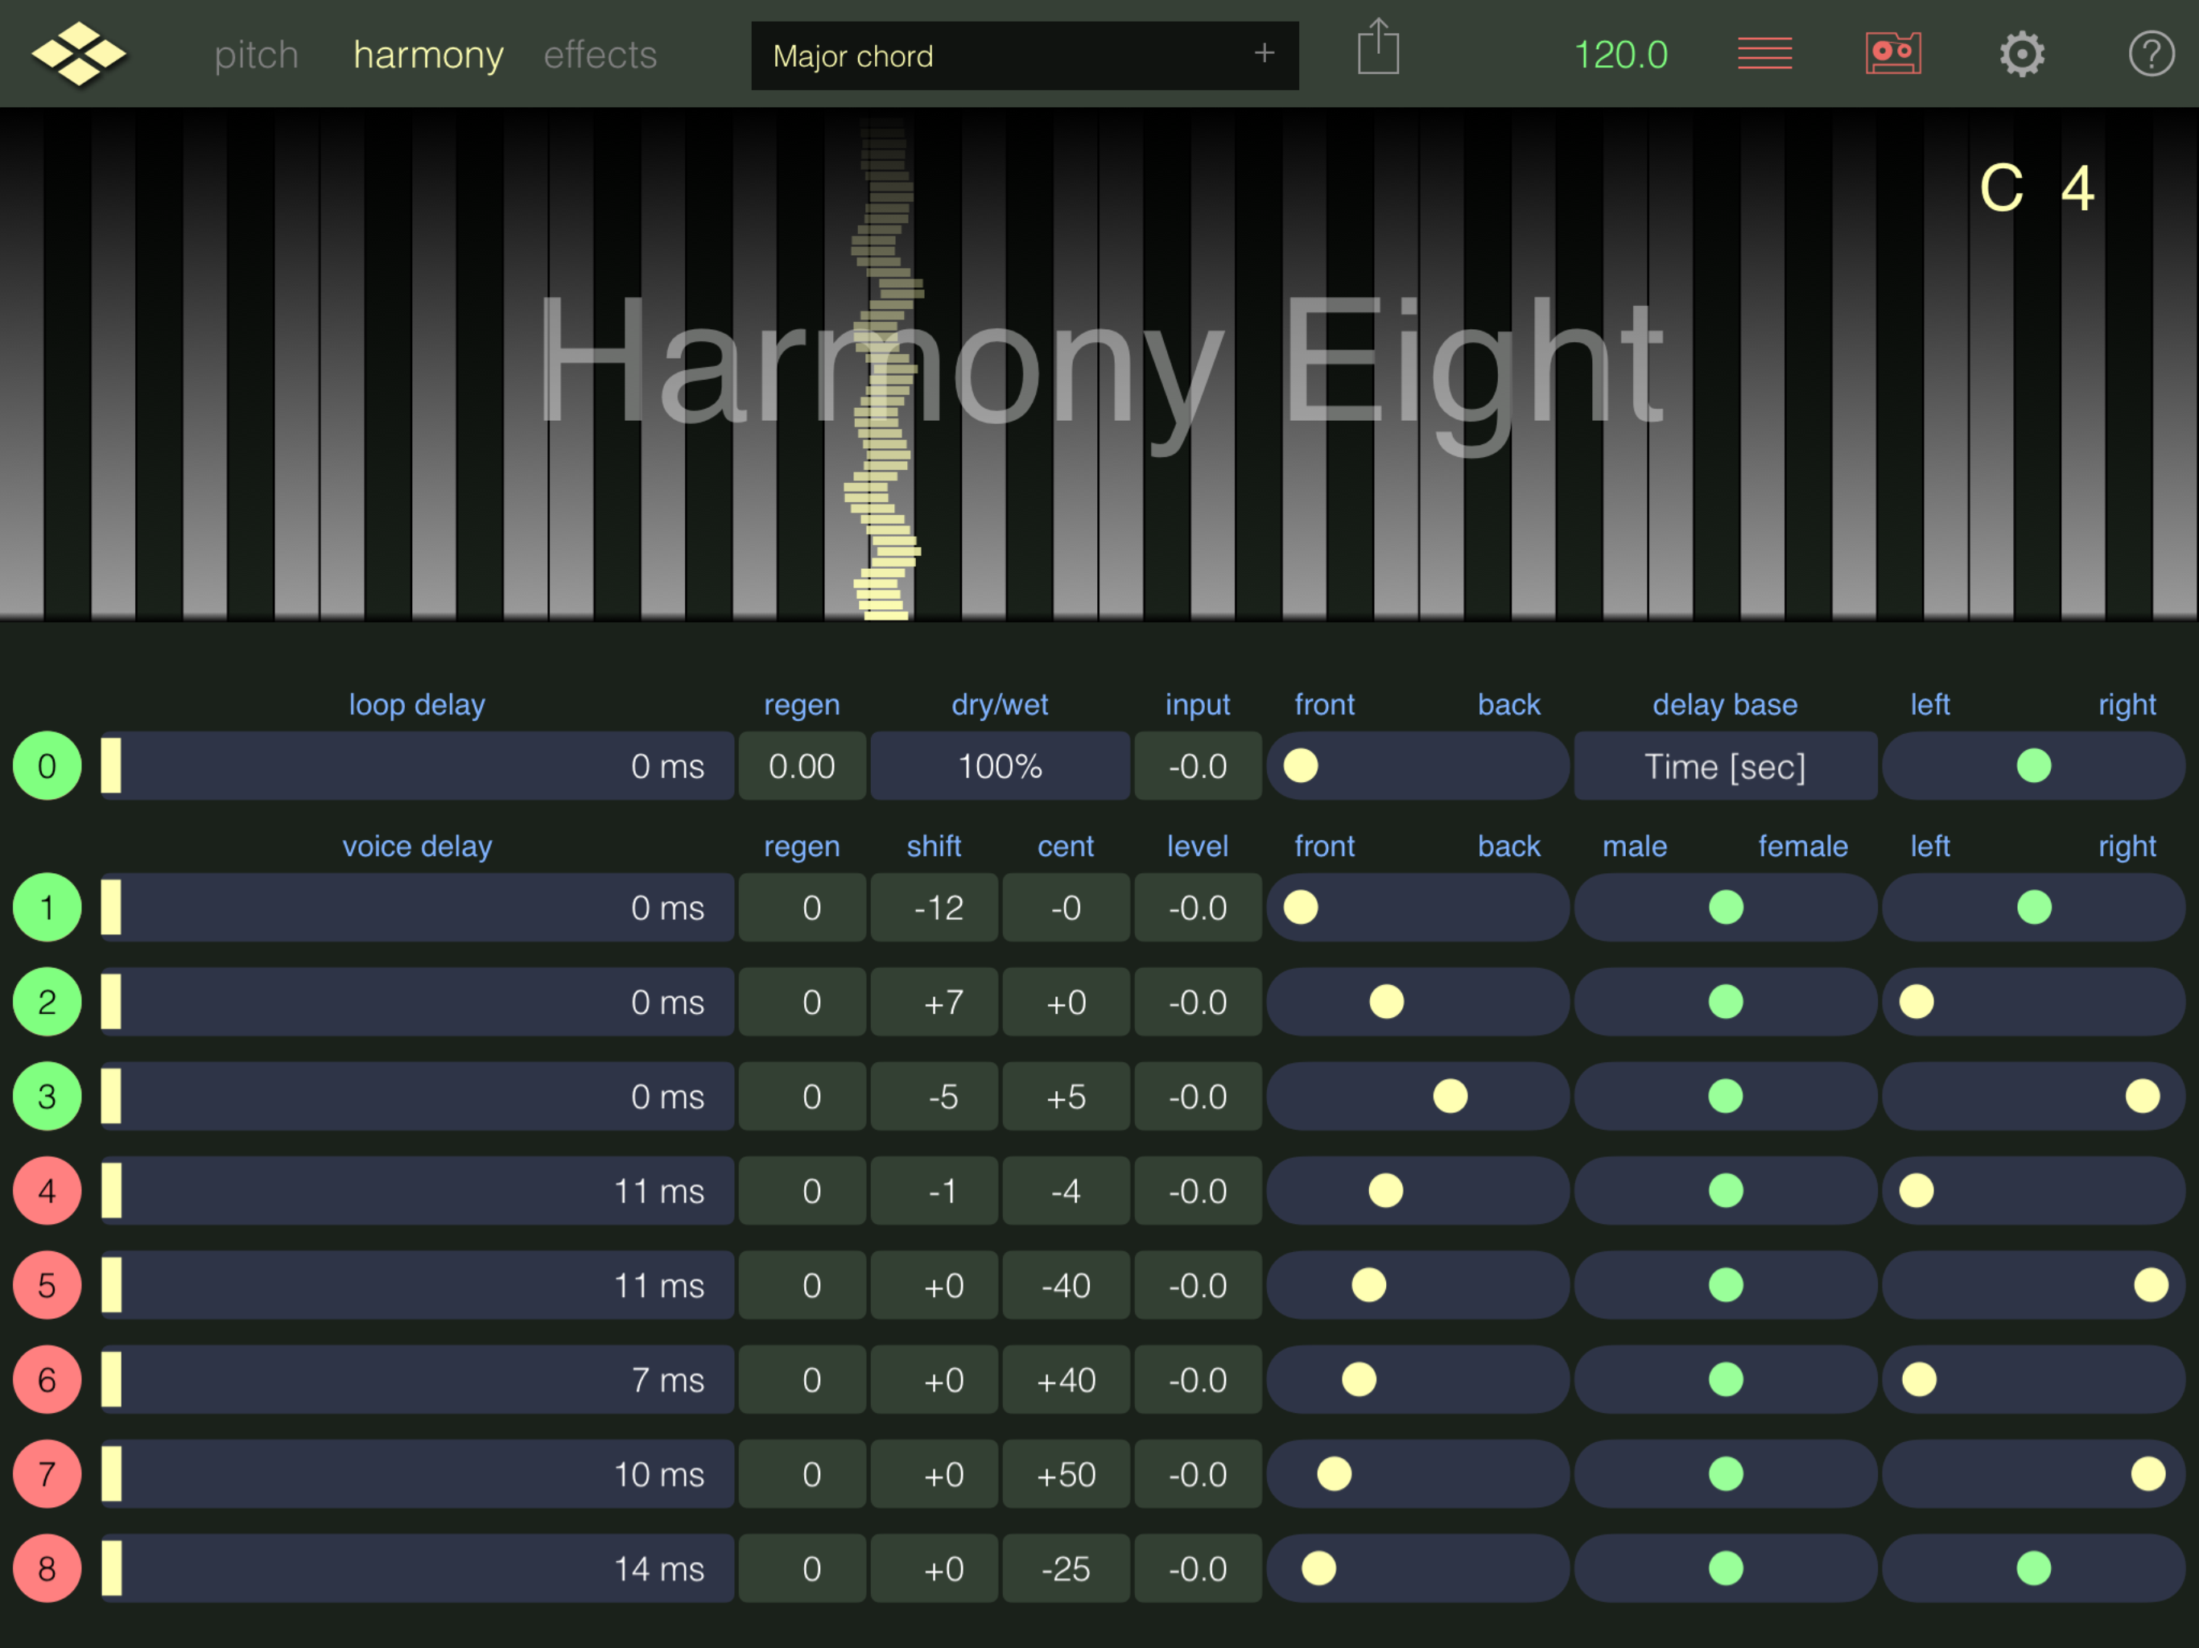
Task: Disable voice 3 green circle button
Action: click(47, 1096)
